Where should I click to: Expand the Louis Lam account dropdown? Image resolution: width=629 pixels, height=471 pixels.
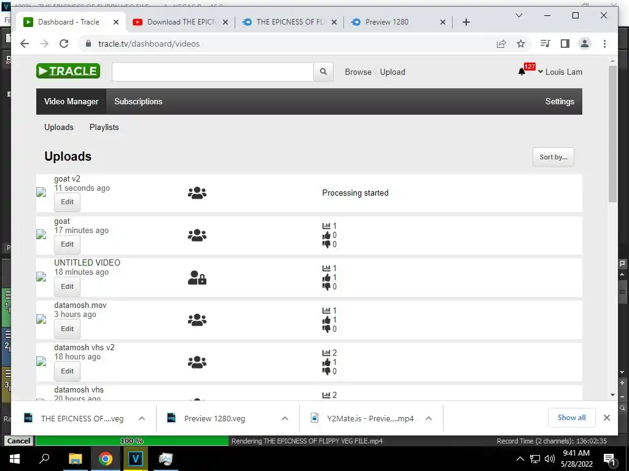click(560, 72)
